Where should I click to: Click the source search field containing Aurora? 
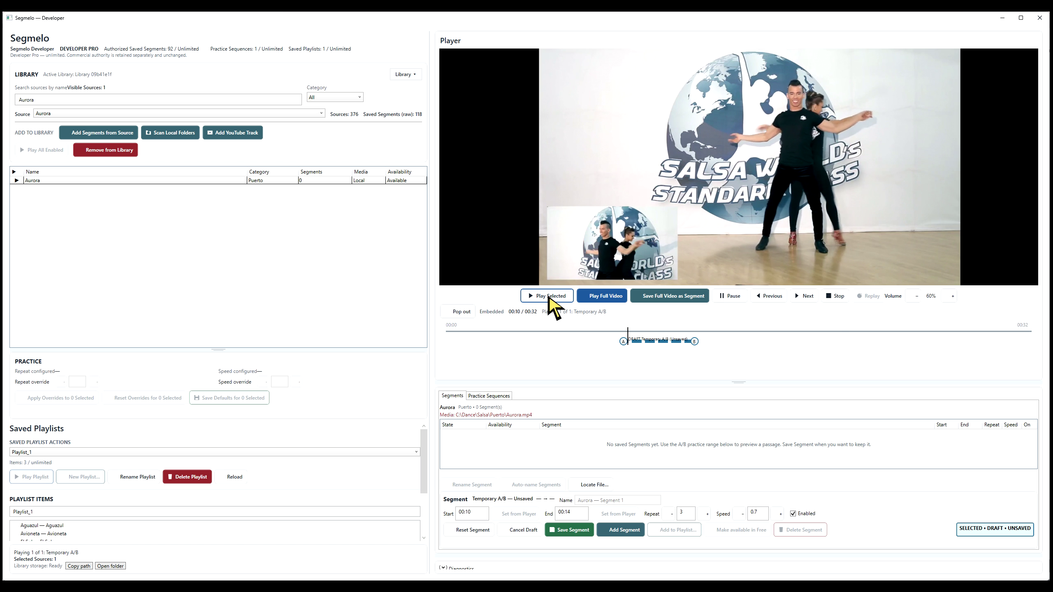pyautogui.click(x=158, y=99)
